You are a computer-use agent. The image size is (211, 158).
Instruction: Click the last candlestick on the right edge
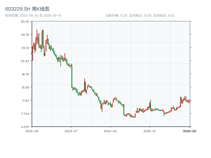coord(189,101)
